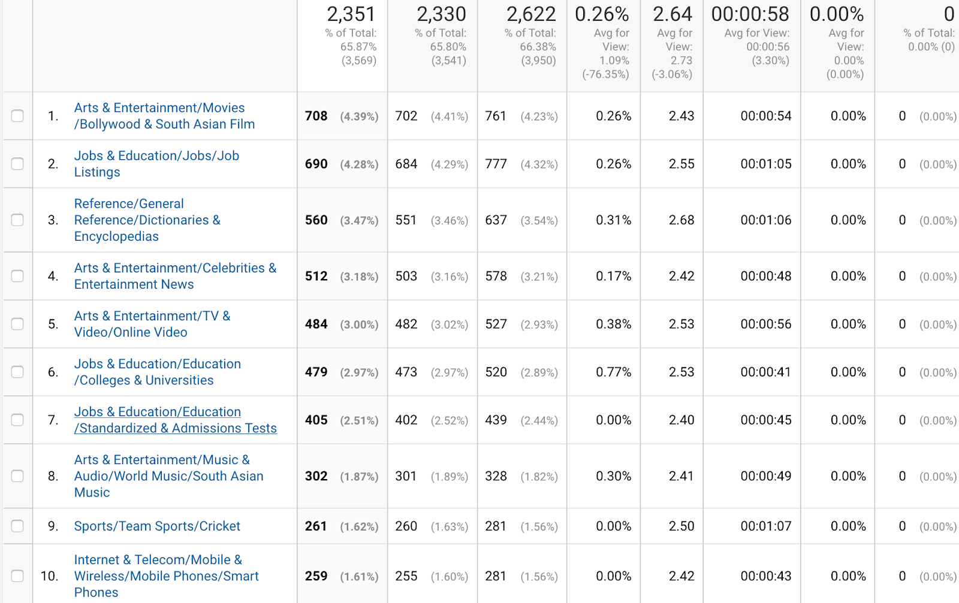This screenshot has height=603, width=959.
Task: Open the Standardized & Admissions Tests link
Action: pyautogui.click(x=176, y=420)
